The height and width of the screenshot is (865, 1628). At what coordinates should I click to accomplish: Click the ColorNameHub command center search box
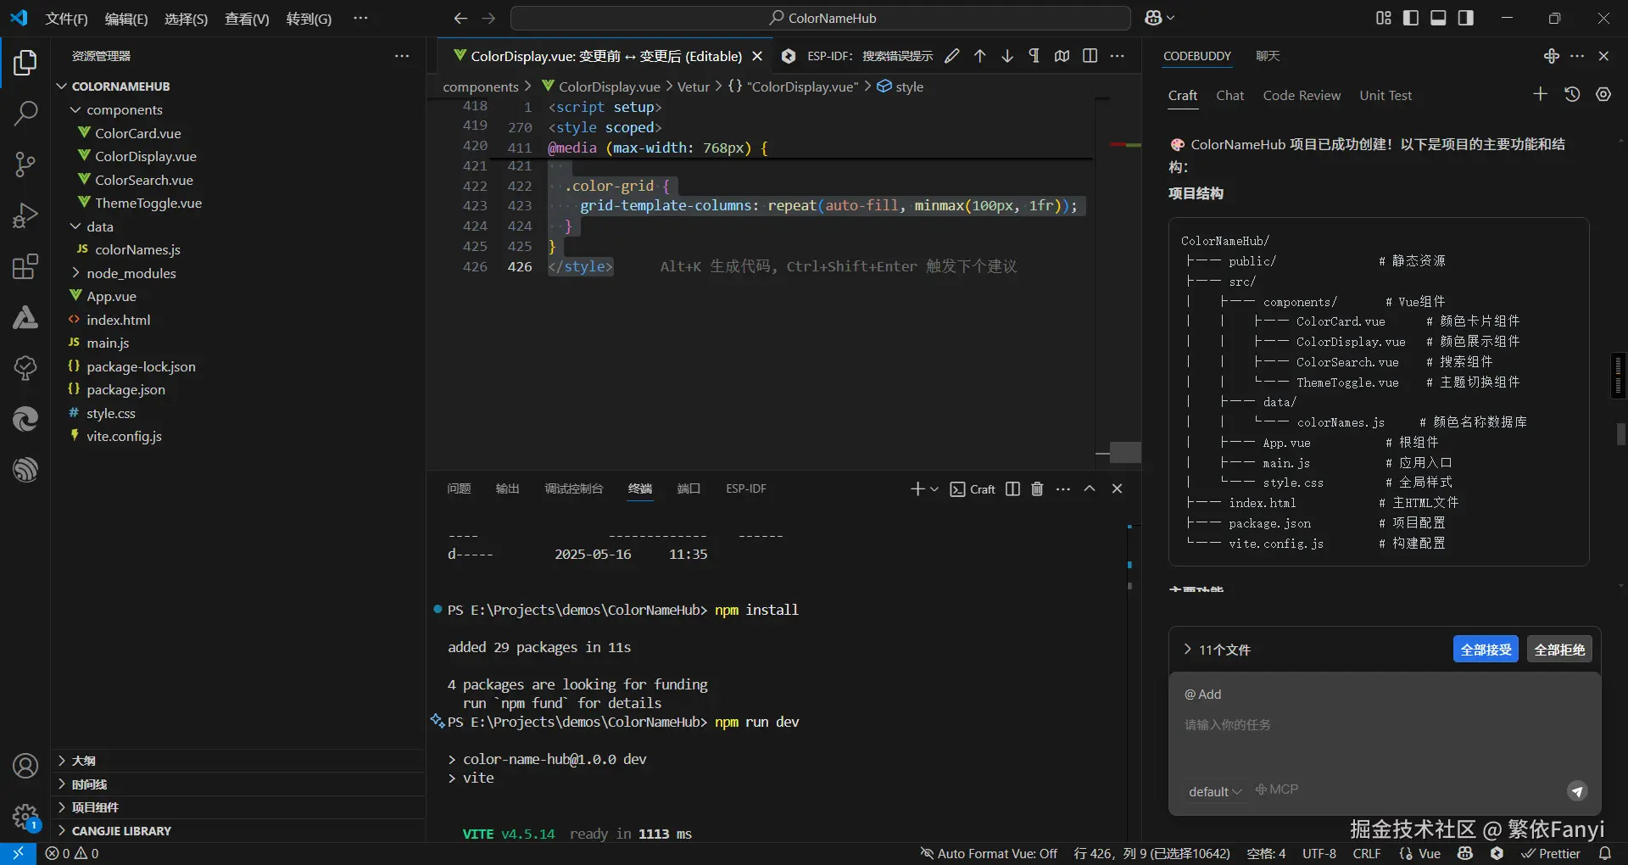click(x=821, y=18)
